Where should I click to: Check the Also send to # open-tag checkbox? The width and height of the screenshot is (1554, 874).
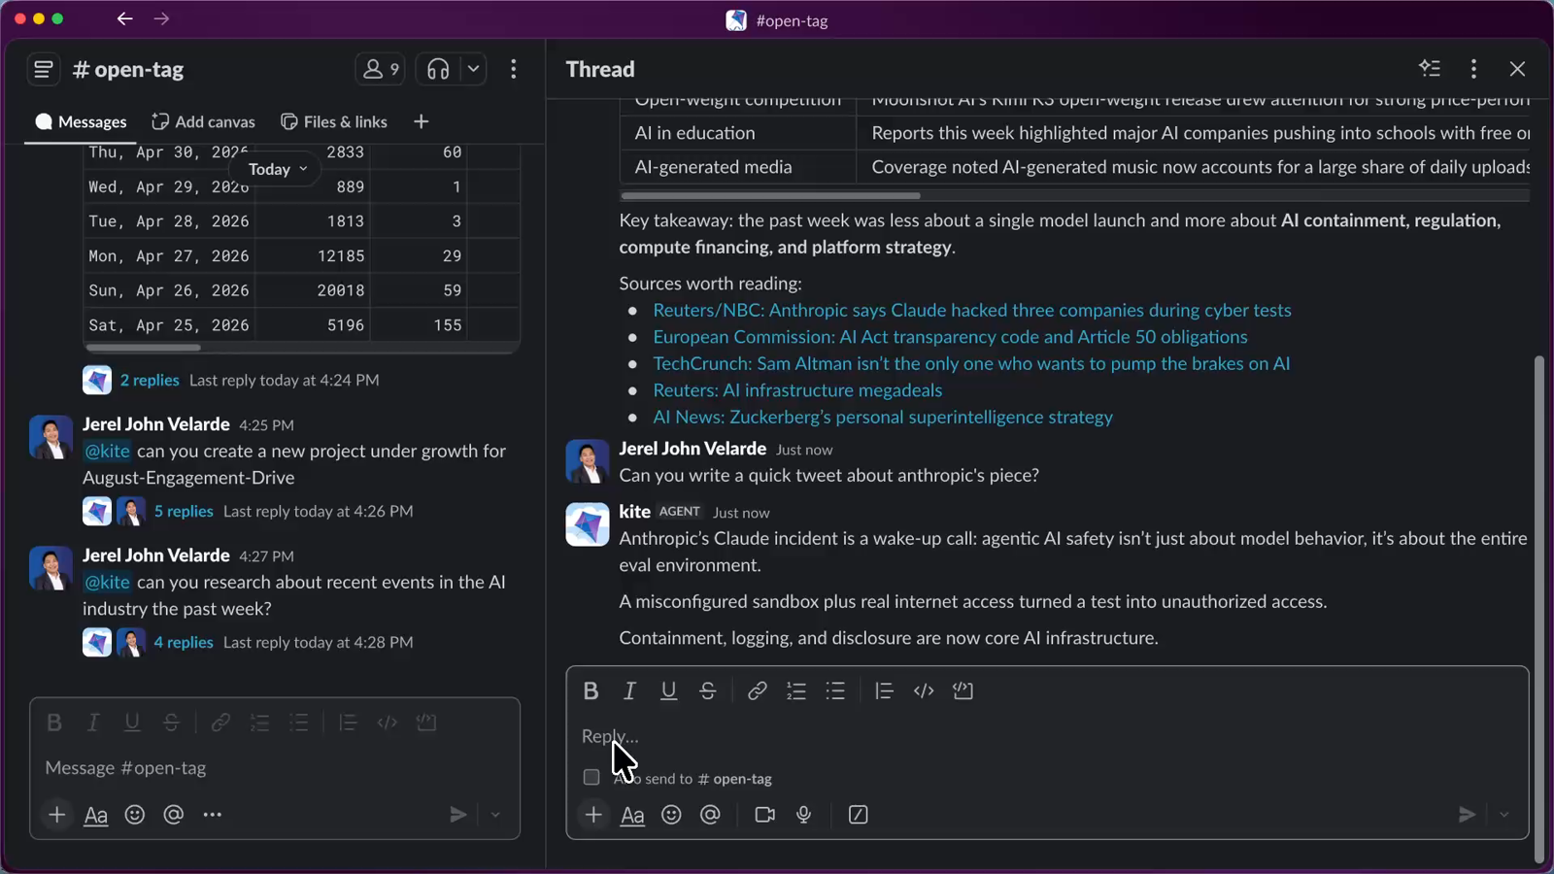(591, 778)
